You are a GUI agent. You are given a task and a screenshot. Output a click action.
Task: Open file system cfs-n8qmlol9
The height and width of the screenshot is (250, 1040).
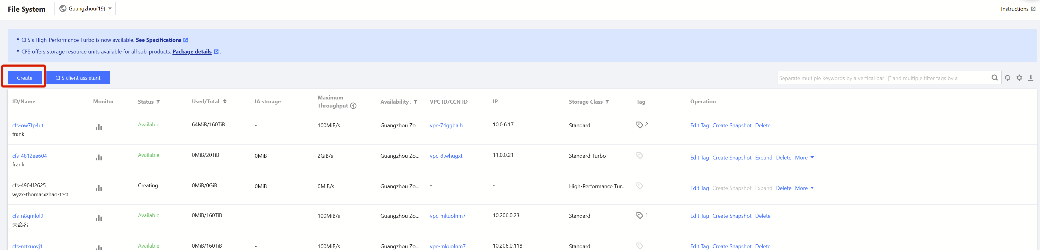[28, 216]
